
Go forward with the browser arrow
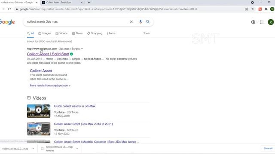pyautogui.click(x=3, y=9)
